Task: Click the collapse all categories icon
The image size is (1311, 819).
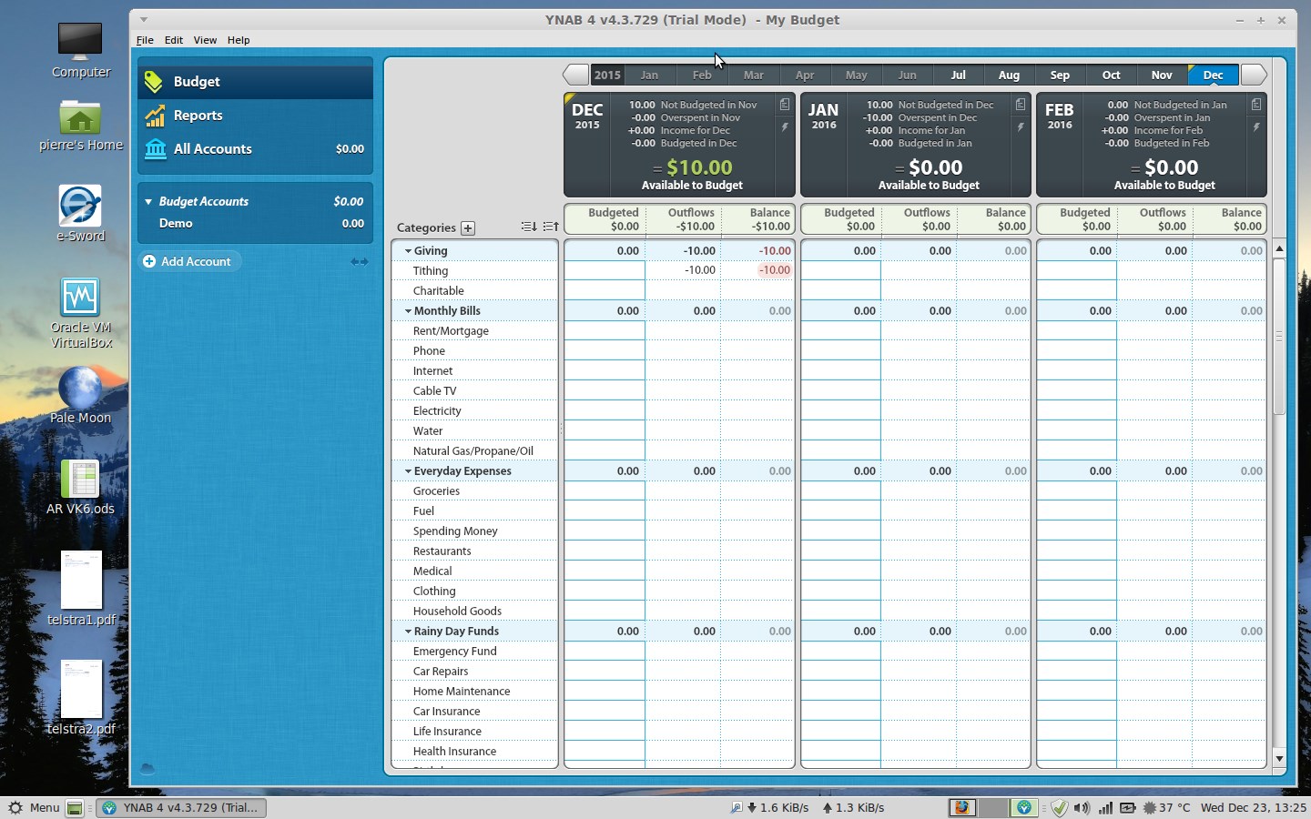Action: pos(550,227)
